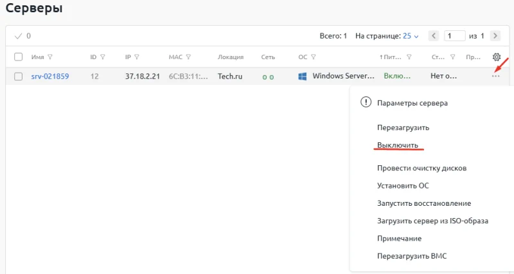Check the box for server srv-021859
Viewport: 514px width, 274px height.
tap(18, 77)
